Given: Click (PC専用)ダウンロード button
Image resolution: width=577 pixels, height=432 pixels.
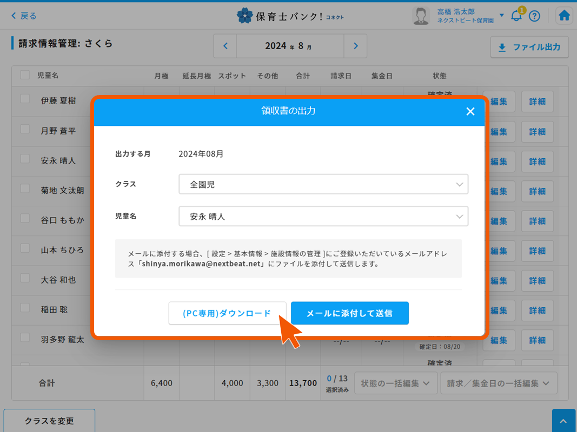Looking at the screenshot, I should [x=227, y=313].
